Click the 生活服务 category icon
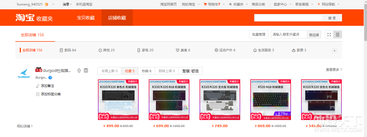 coord(255,50)
